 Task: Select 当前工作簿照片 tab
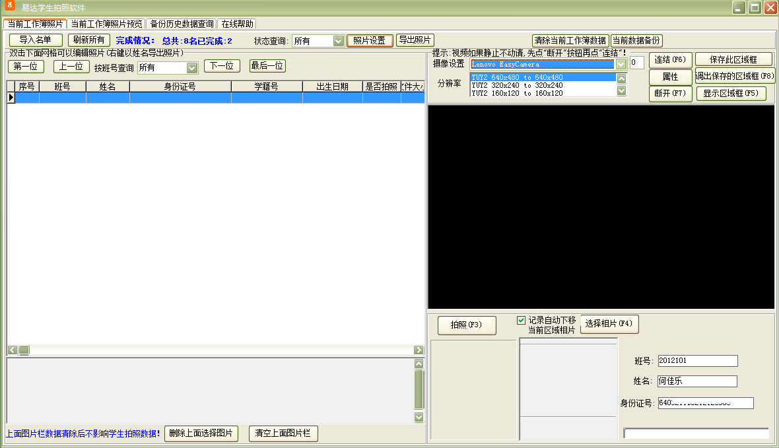[x=35, y=24]
